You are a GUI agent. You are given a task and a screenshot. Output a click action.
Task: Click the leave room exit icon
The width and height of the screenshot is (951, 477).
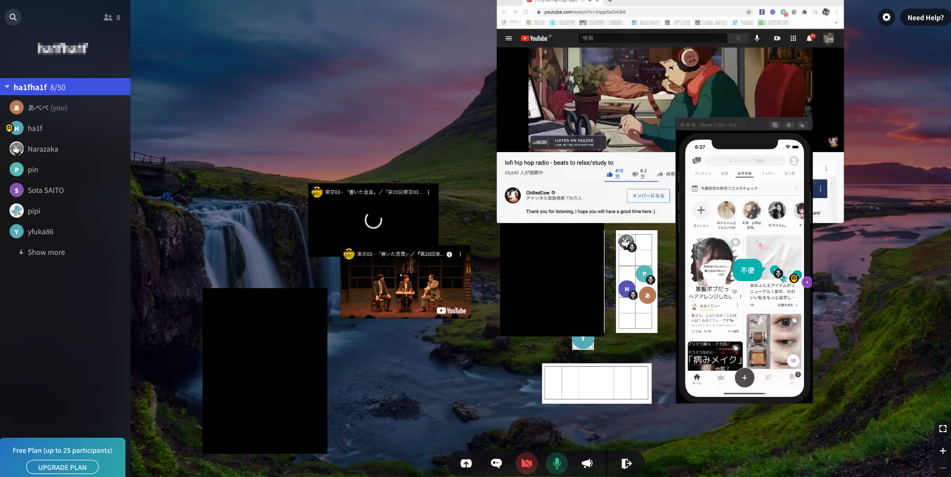(626, 463)
